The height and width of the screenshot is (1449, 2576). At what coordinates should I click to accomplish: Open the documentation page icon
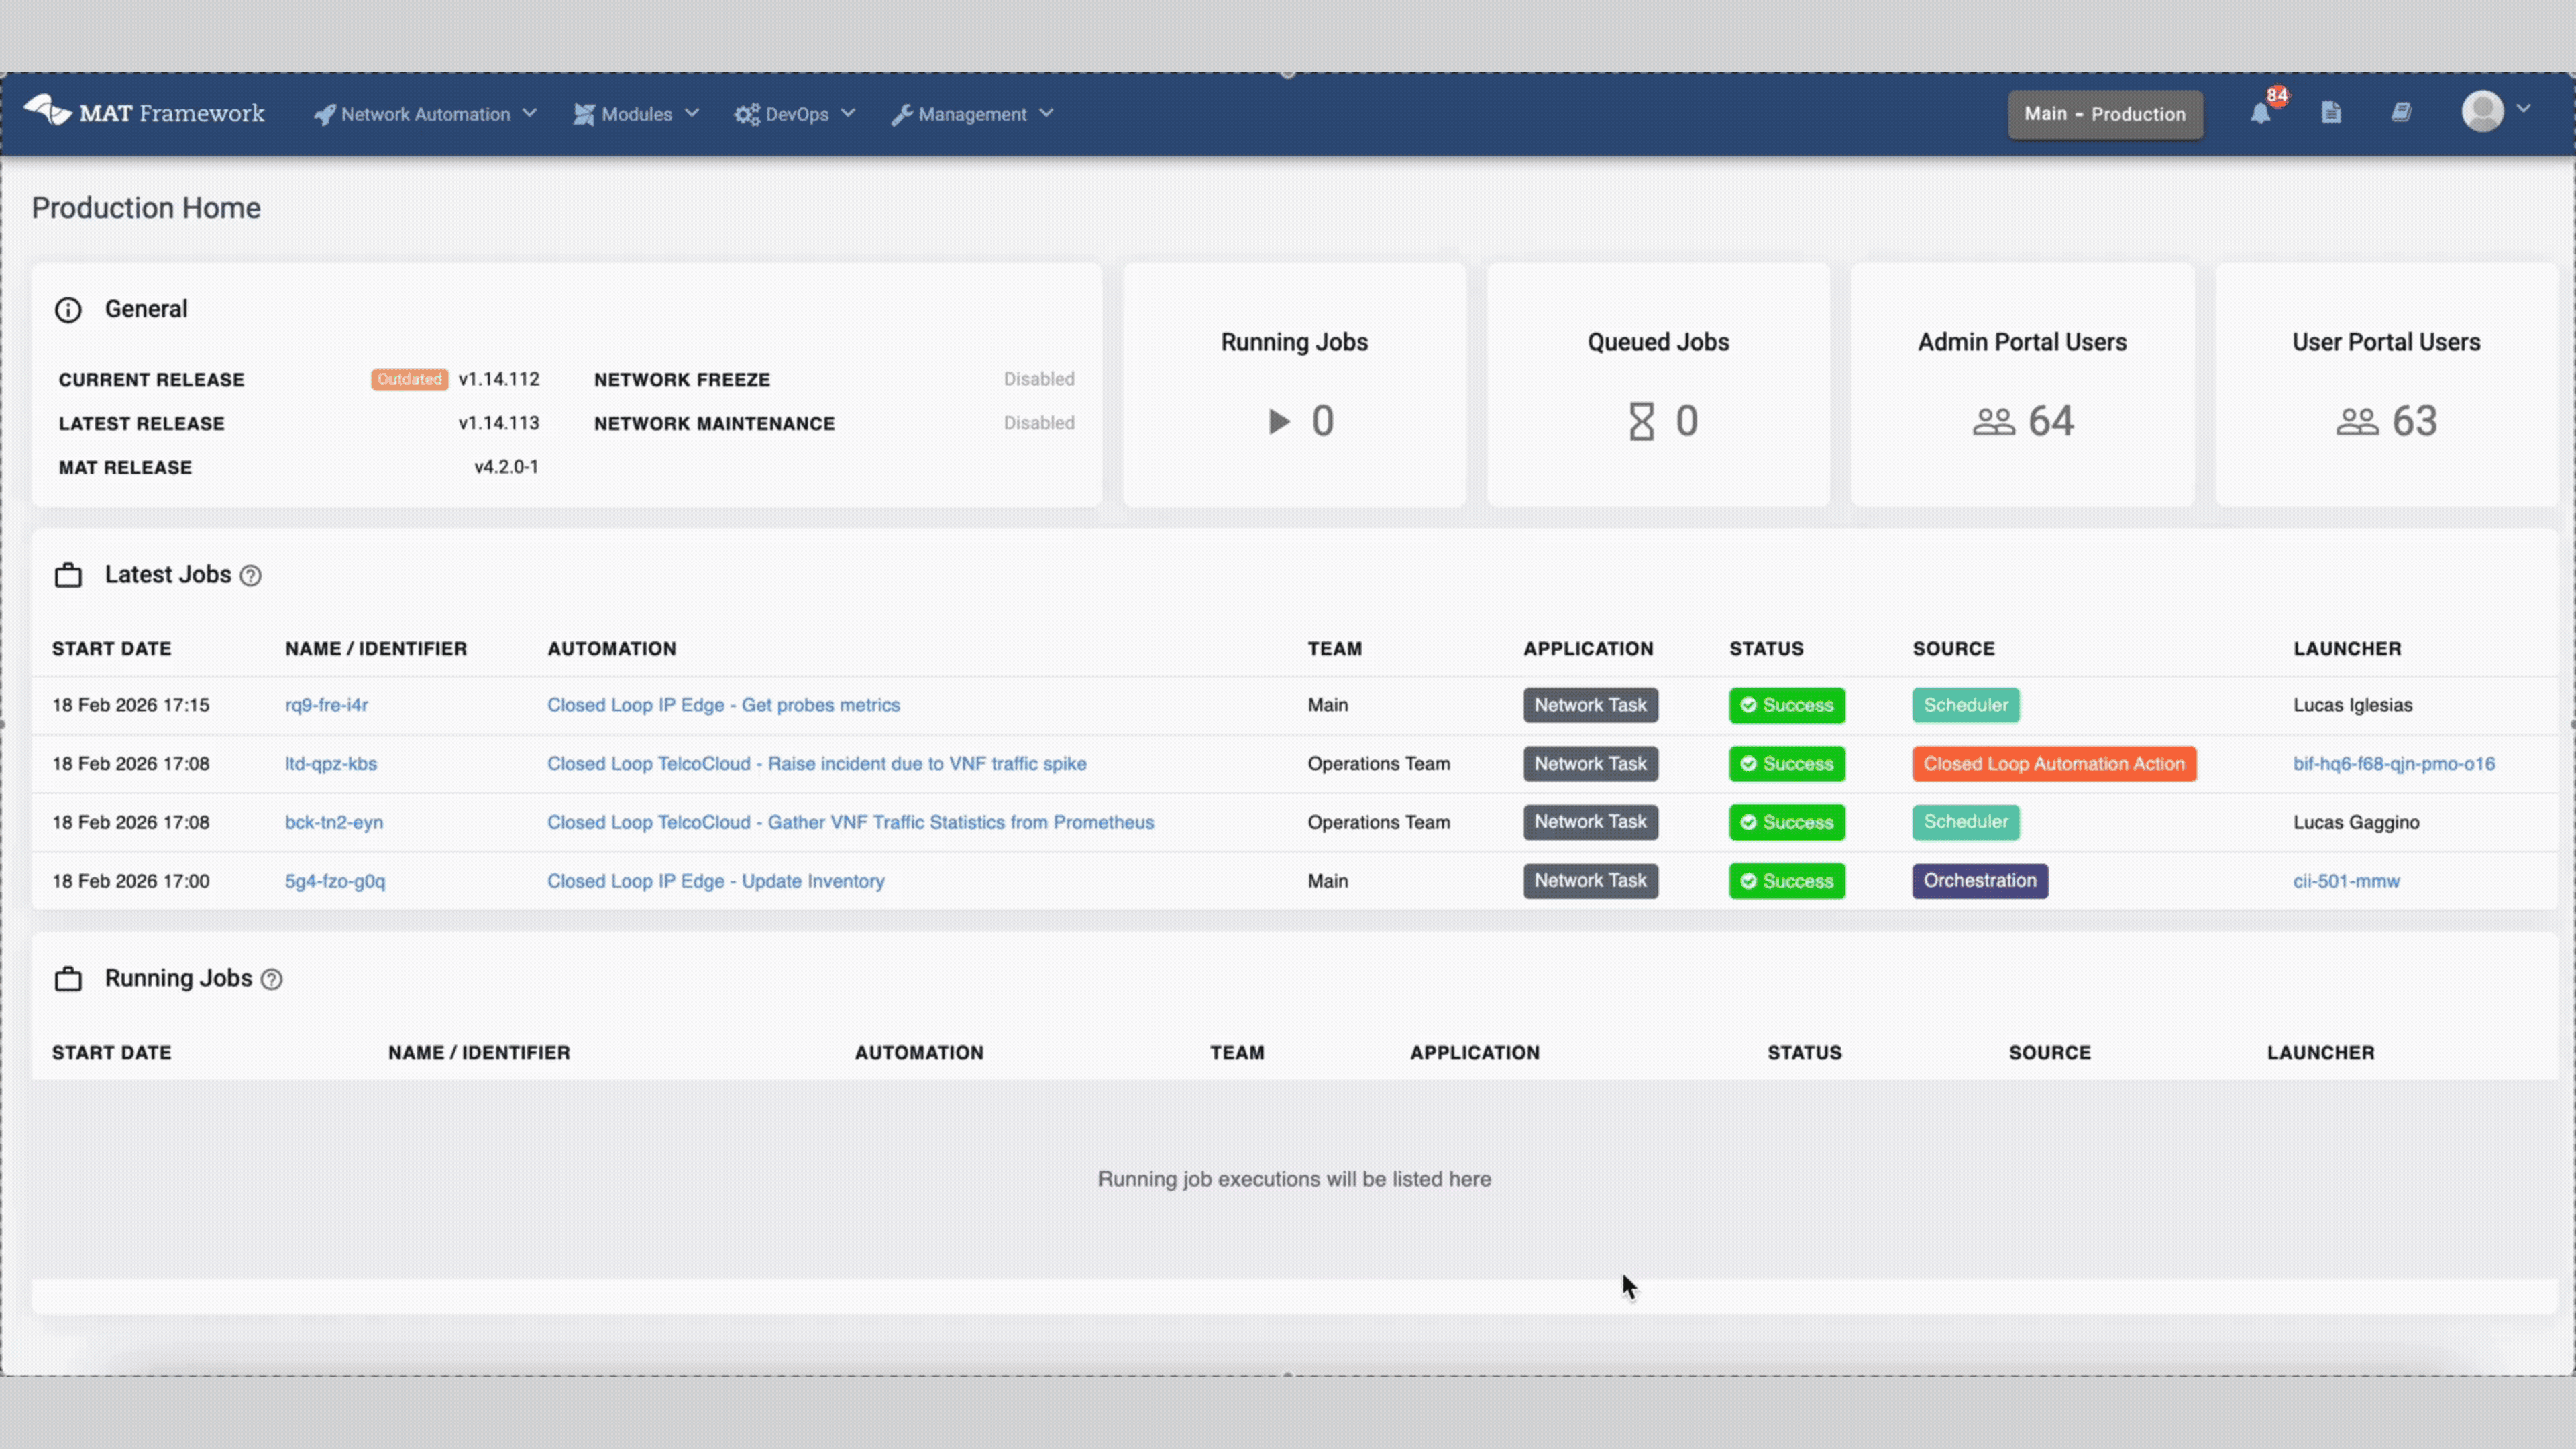[2331, 113]
